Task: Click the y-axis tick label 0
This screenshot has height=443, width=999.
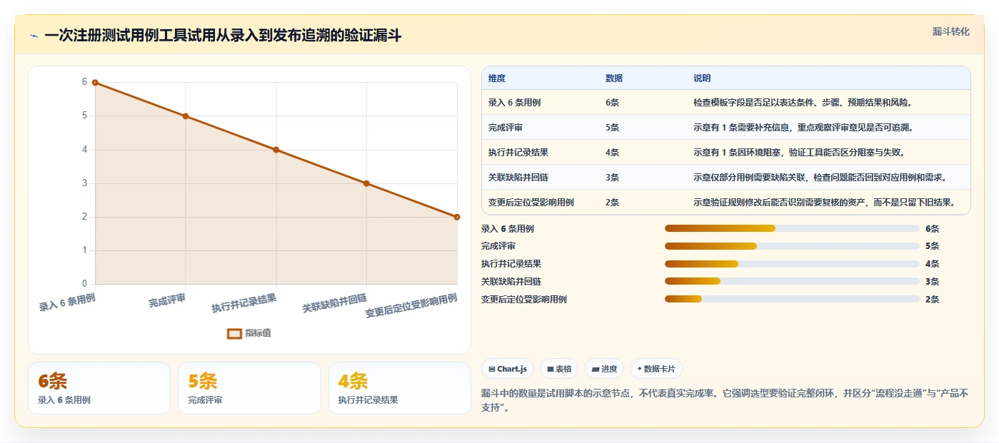Action: pyautogui.click(x=84, y=284)
